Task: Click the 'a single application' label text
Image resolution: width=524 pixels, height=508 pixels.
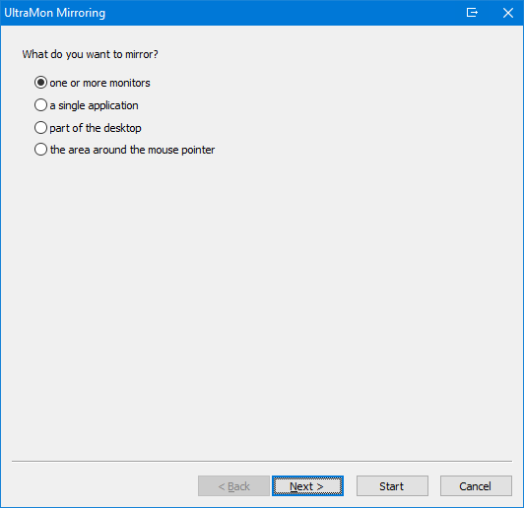Action: pos(94,105)
